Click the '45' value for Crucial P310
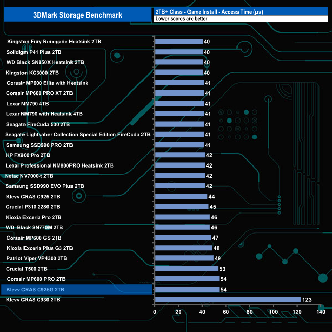Image resolution: width=332 pixels, height=332 pixels. (213, 207)
